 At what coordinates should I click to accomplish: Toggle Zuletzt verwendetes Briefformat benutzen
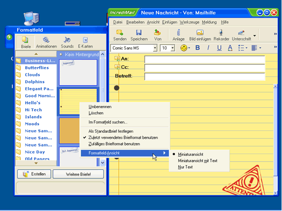(123, 137)
